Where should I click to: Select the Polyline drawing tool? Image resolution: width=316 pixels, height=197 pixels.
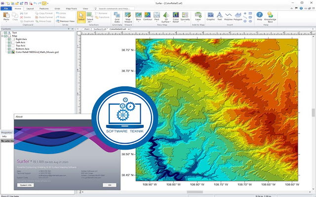click(228, 16)
